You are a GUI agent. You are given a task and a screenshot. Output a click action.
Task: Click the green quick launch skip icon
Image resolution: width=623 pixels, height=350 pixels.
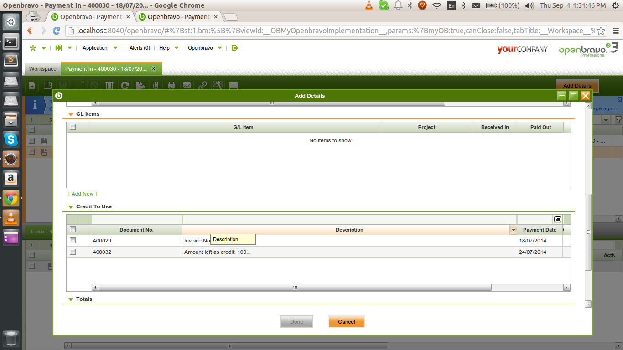[59, 48]
